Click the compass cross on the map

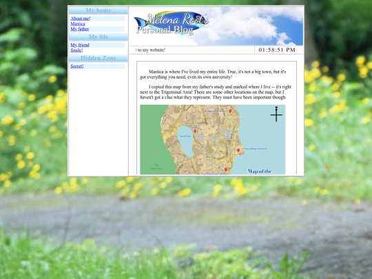276,114
